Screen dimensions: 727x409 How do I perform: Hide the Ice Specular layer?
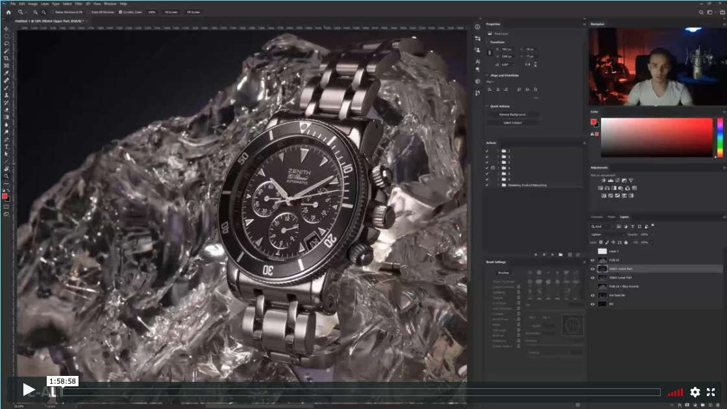(x=593, y=296)
